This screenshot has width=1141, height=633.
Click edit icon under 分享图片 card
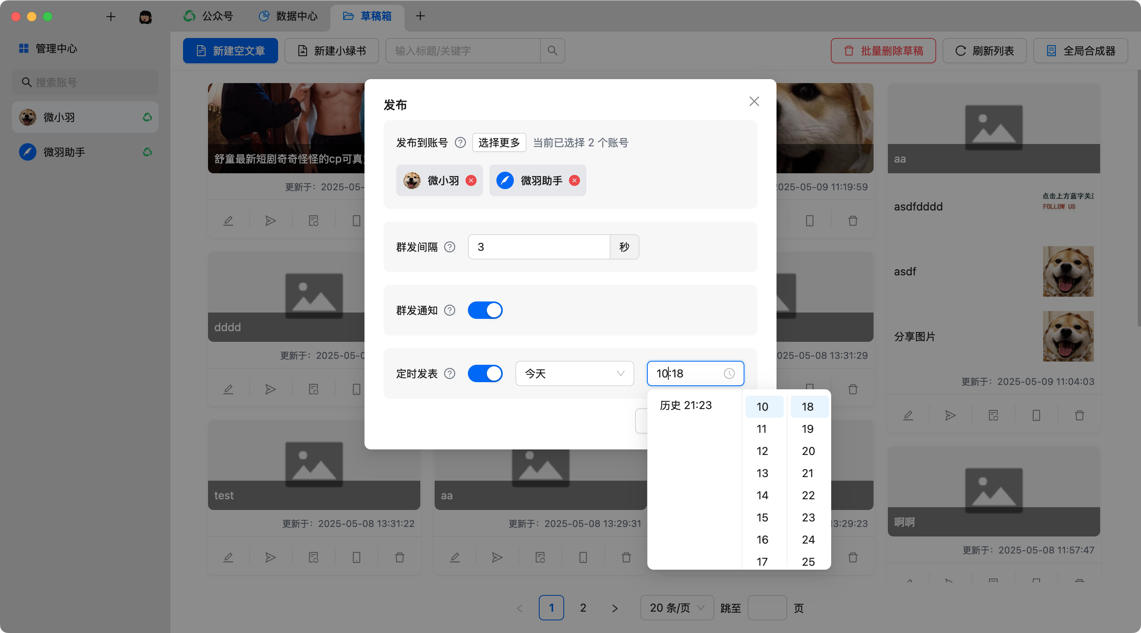(x=908, y=415)
